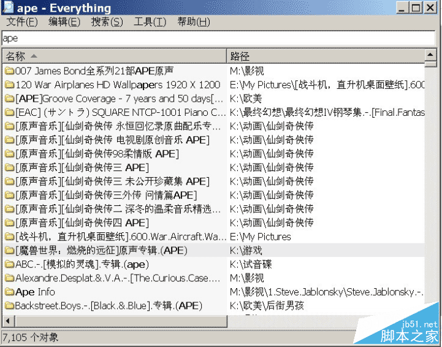Click folder icon of Backstreet.Boys row
The height and width of the screenshot is (347, 442).
tap(10, 306)
